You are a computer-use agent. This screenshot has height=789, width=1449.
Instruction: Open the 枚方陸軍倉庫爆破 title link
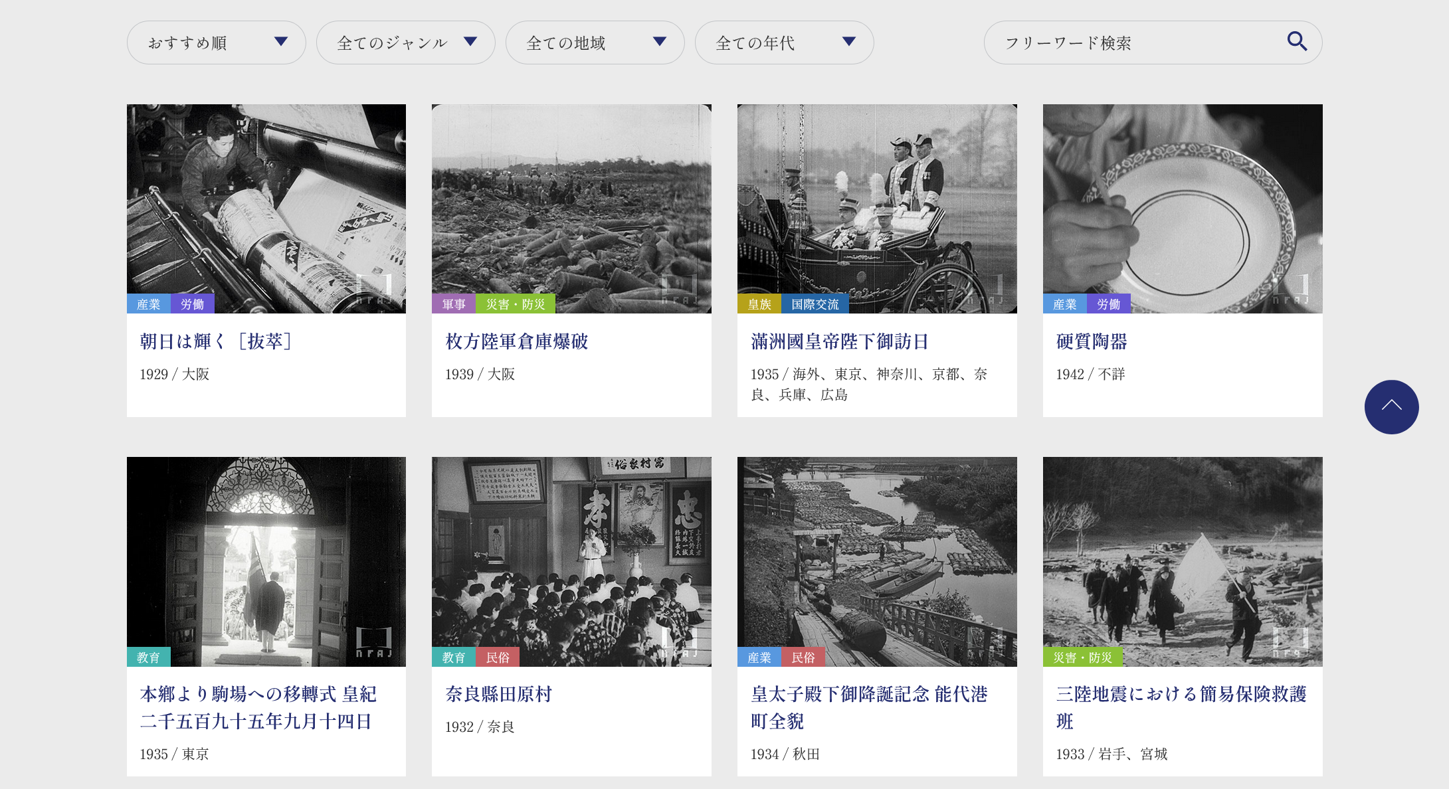click(x=516, y=341)
